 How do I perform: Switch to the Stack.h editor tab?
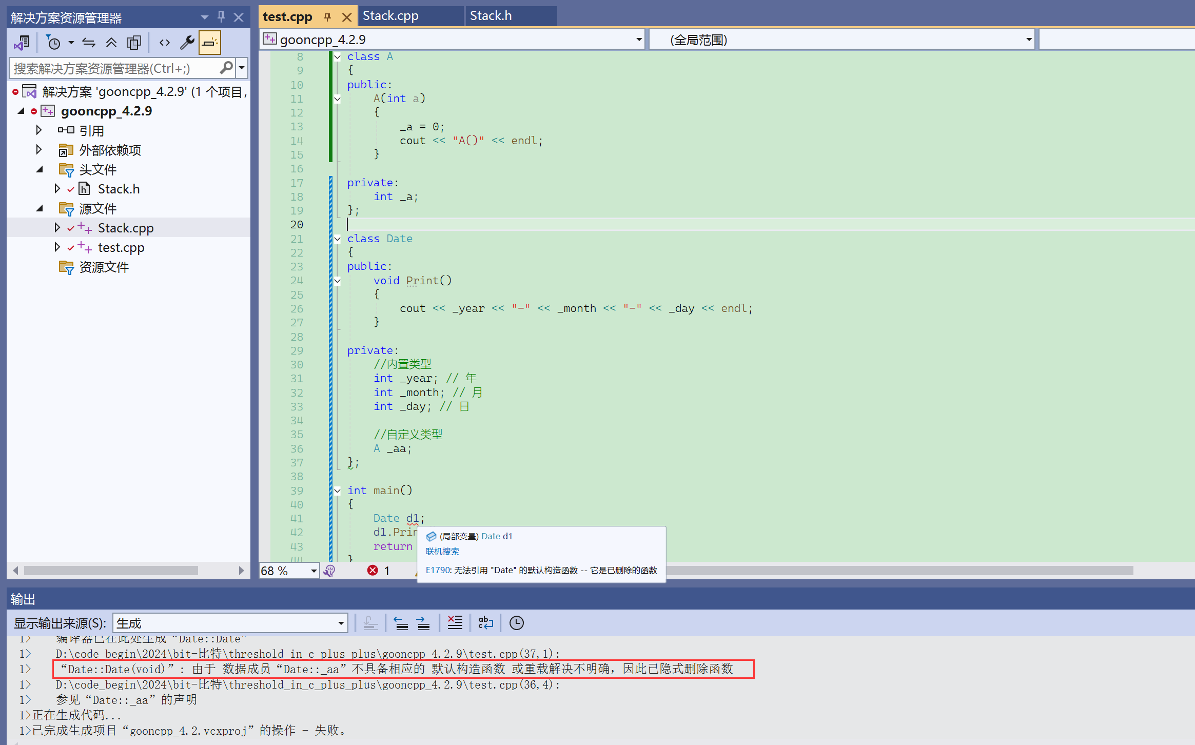491,16
